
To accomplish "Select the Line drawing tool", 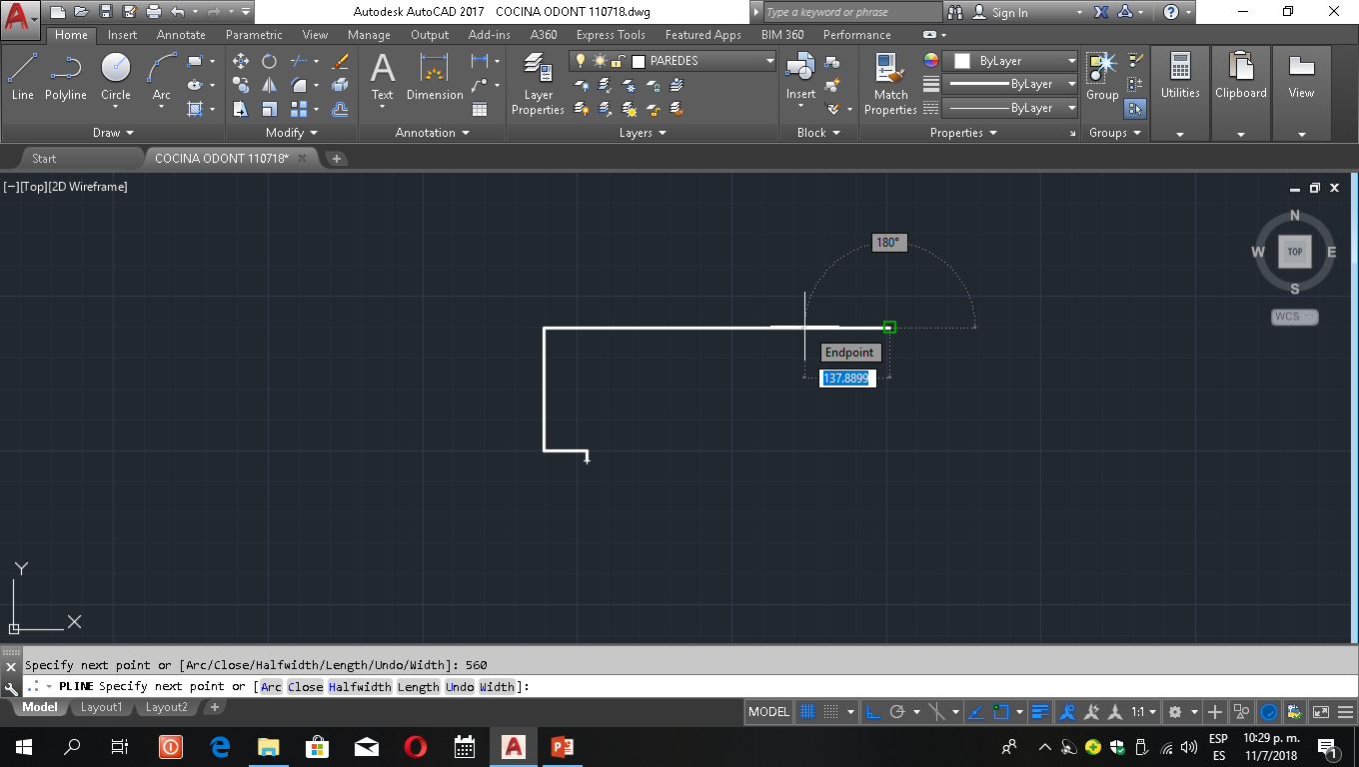I will [x=22, y=77].
